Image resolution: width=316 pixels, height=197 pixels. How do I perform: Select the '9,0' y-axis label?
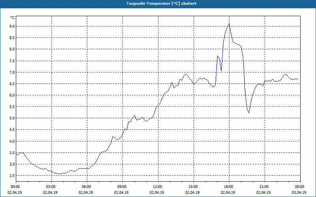click(12, 26)
